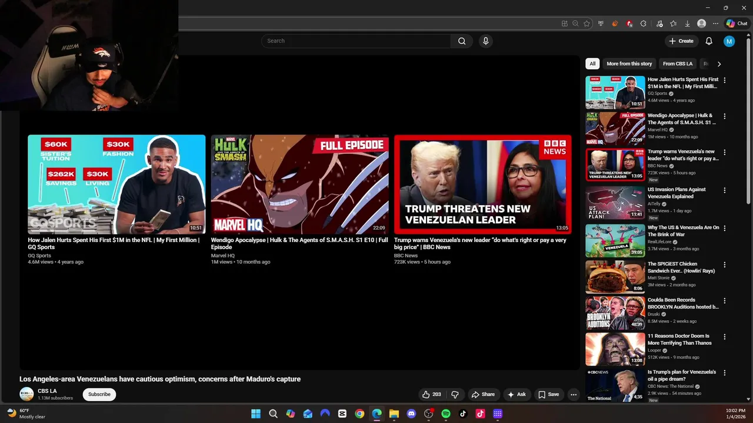Open Edge settings and more menu

pyautogui.click(x=715, y=23)
